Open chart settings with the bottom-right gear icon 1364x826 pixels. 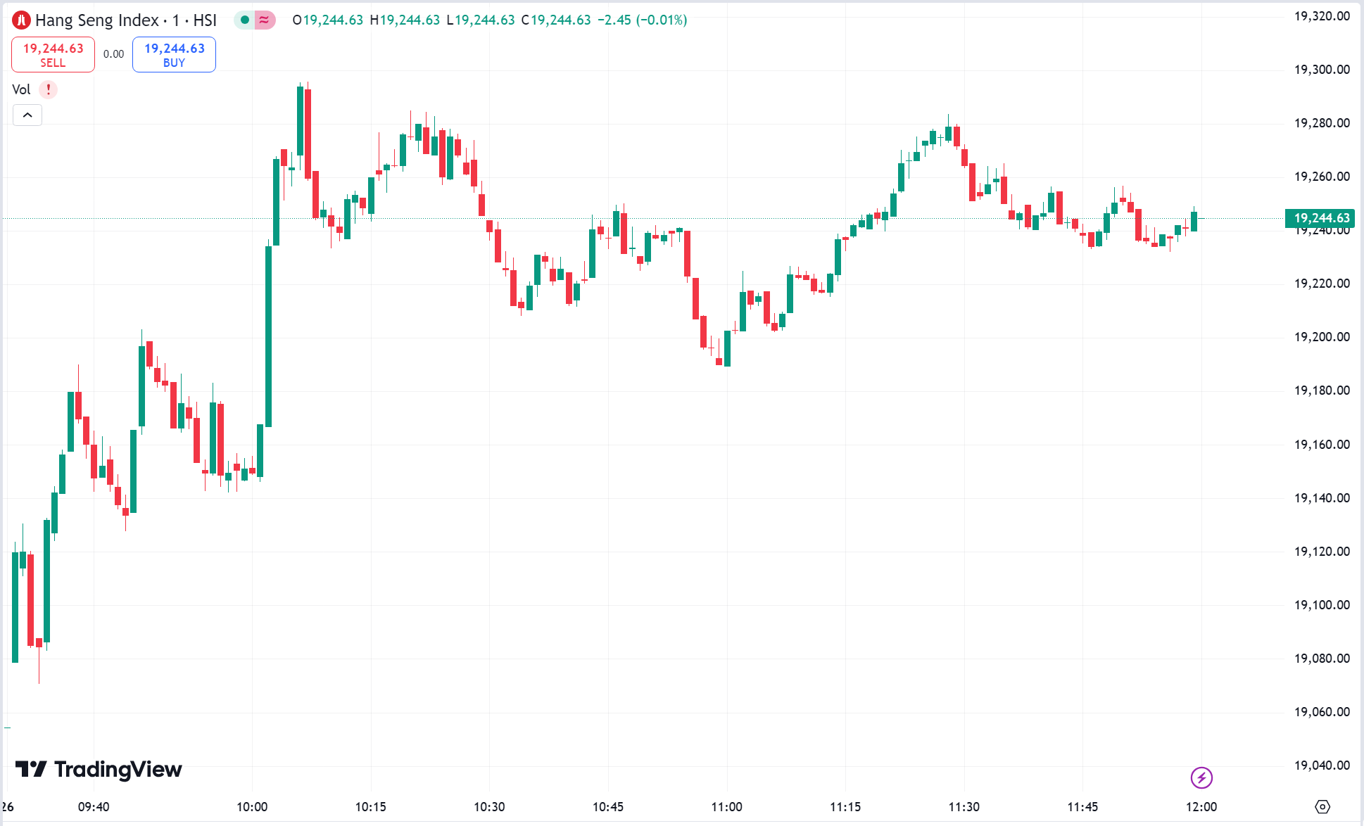tap(1324, 806)
